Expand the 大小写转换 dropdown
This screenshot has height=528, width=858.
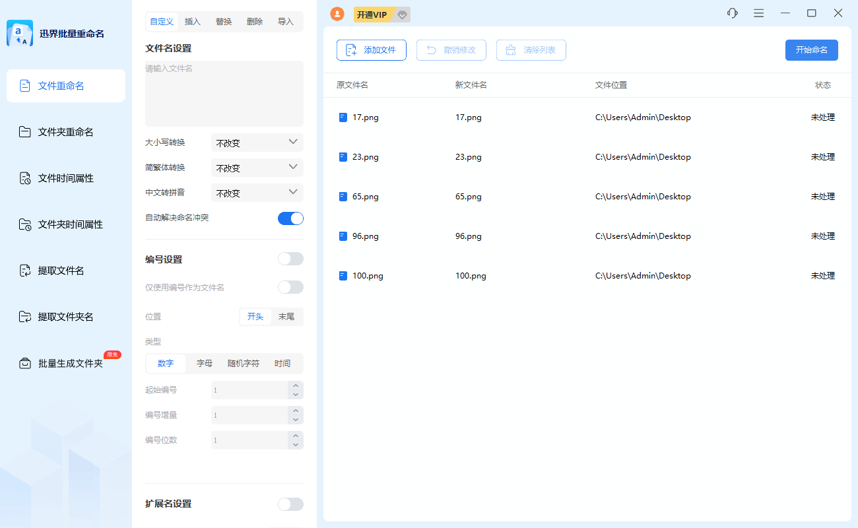point(257,143)
